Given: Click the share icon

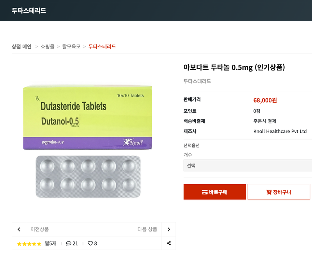Looking at the screenshot, I should pyautogui.click(x=168, y=243).
